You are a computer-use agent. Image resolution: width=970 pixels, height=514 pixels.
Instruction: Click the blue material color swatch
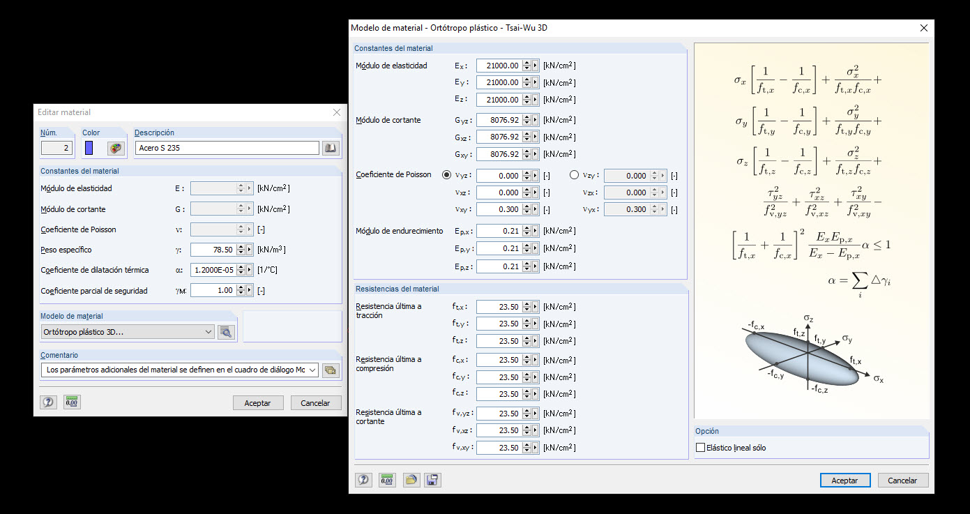click(89, 148)
